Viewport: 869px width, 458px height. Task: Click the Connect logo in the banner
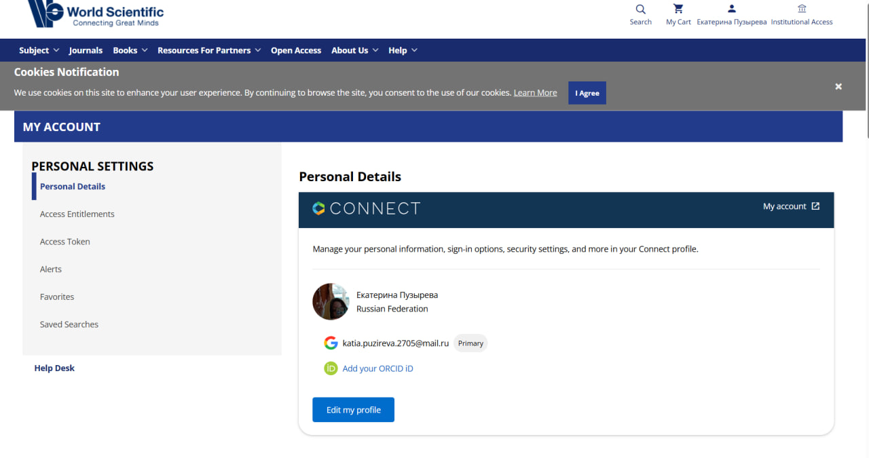(x=366, y=209)
